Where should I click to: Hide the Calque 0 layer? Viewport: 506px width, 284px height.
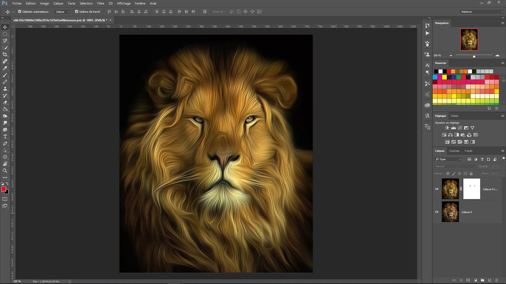pyautogui.click(x=437, y=212)
